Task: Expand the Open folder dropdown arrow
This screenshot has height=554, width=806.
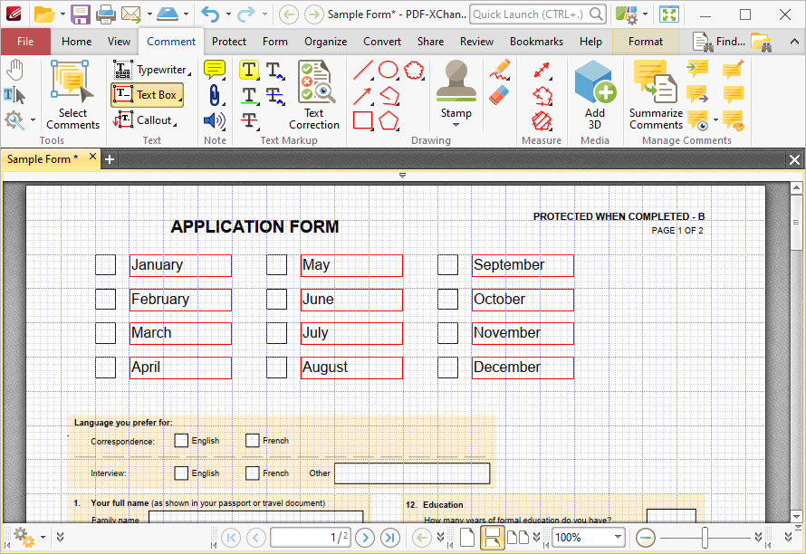Action: 62,14
